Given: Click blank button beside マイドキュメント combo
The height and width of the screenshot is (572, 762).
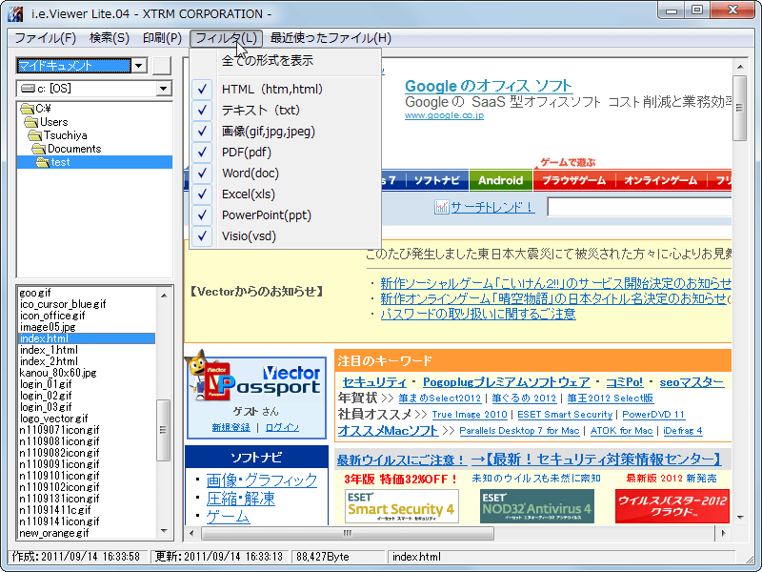Looking at the screenshot, I should click(162, 66).
